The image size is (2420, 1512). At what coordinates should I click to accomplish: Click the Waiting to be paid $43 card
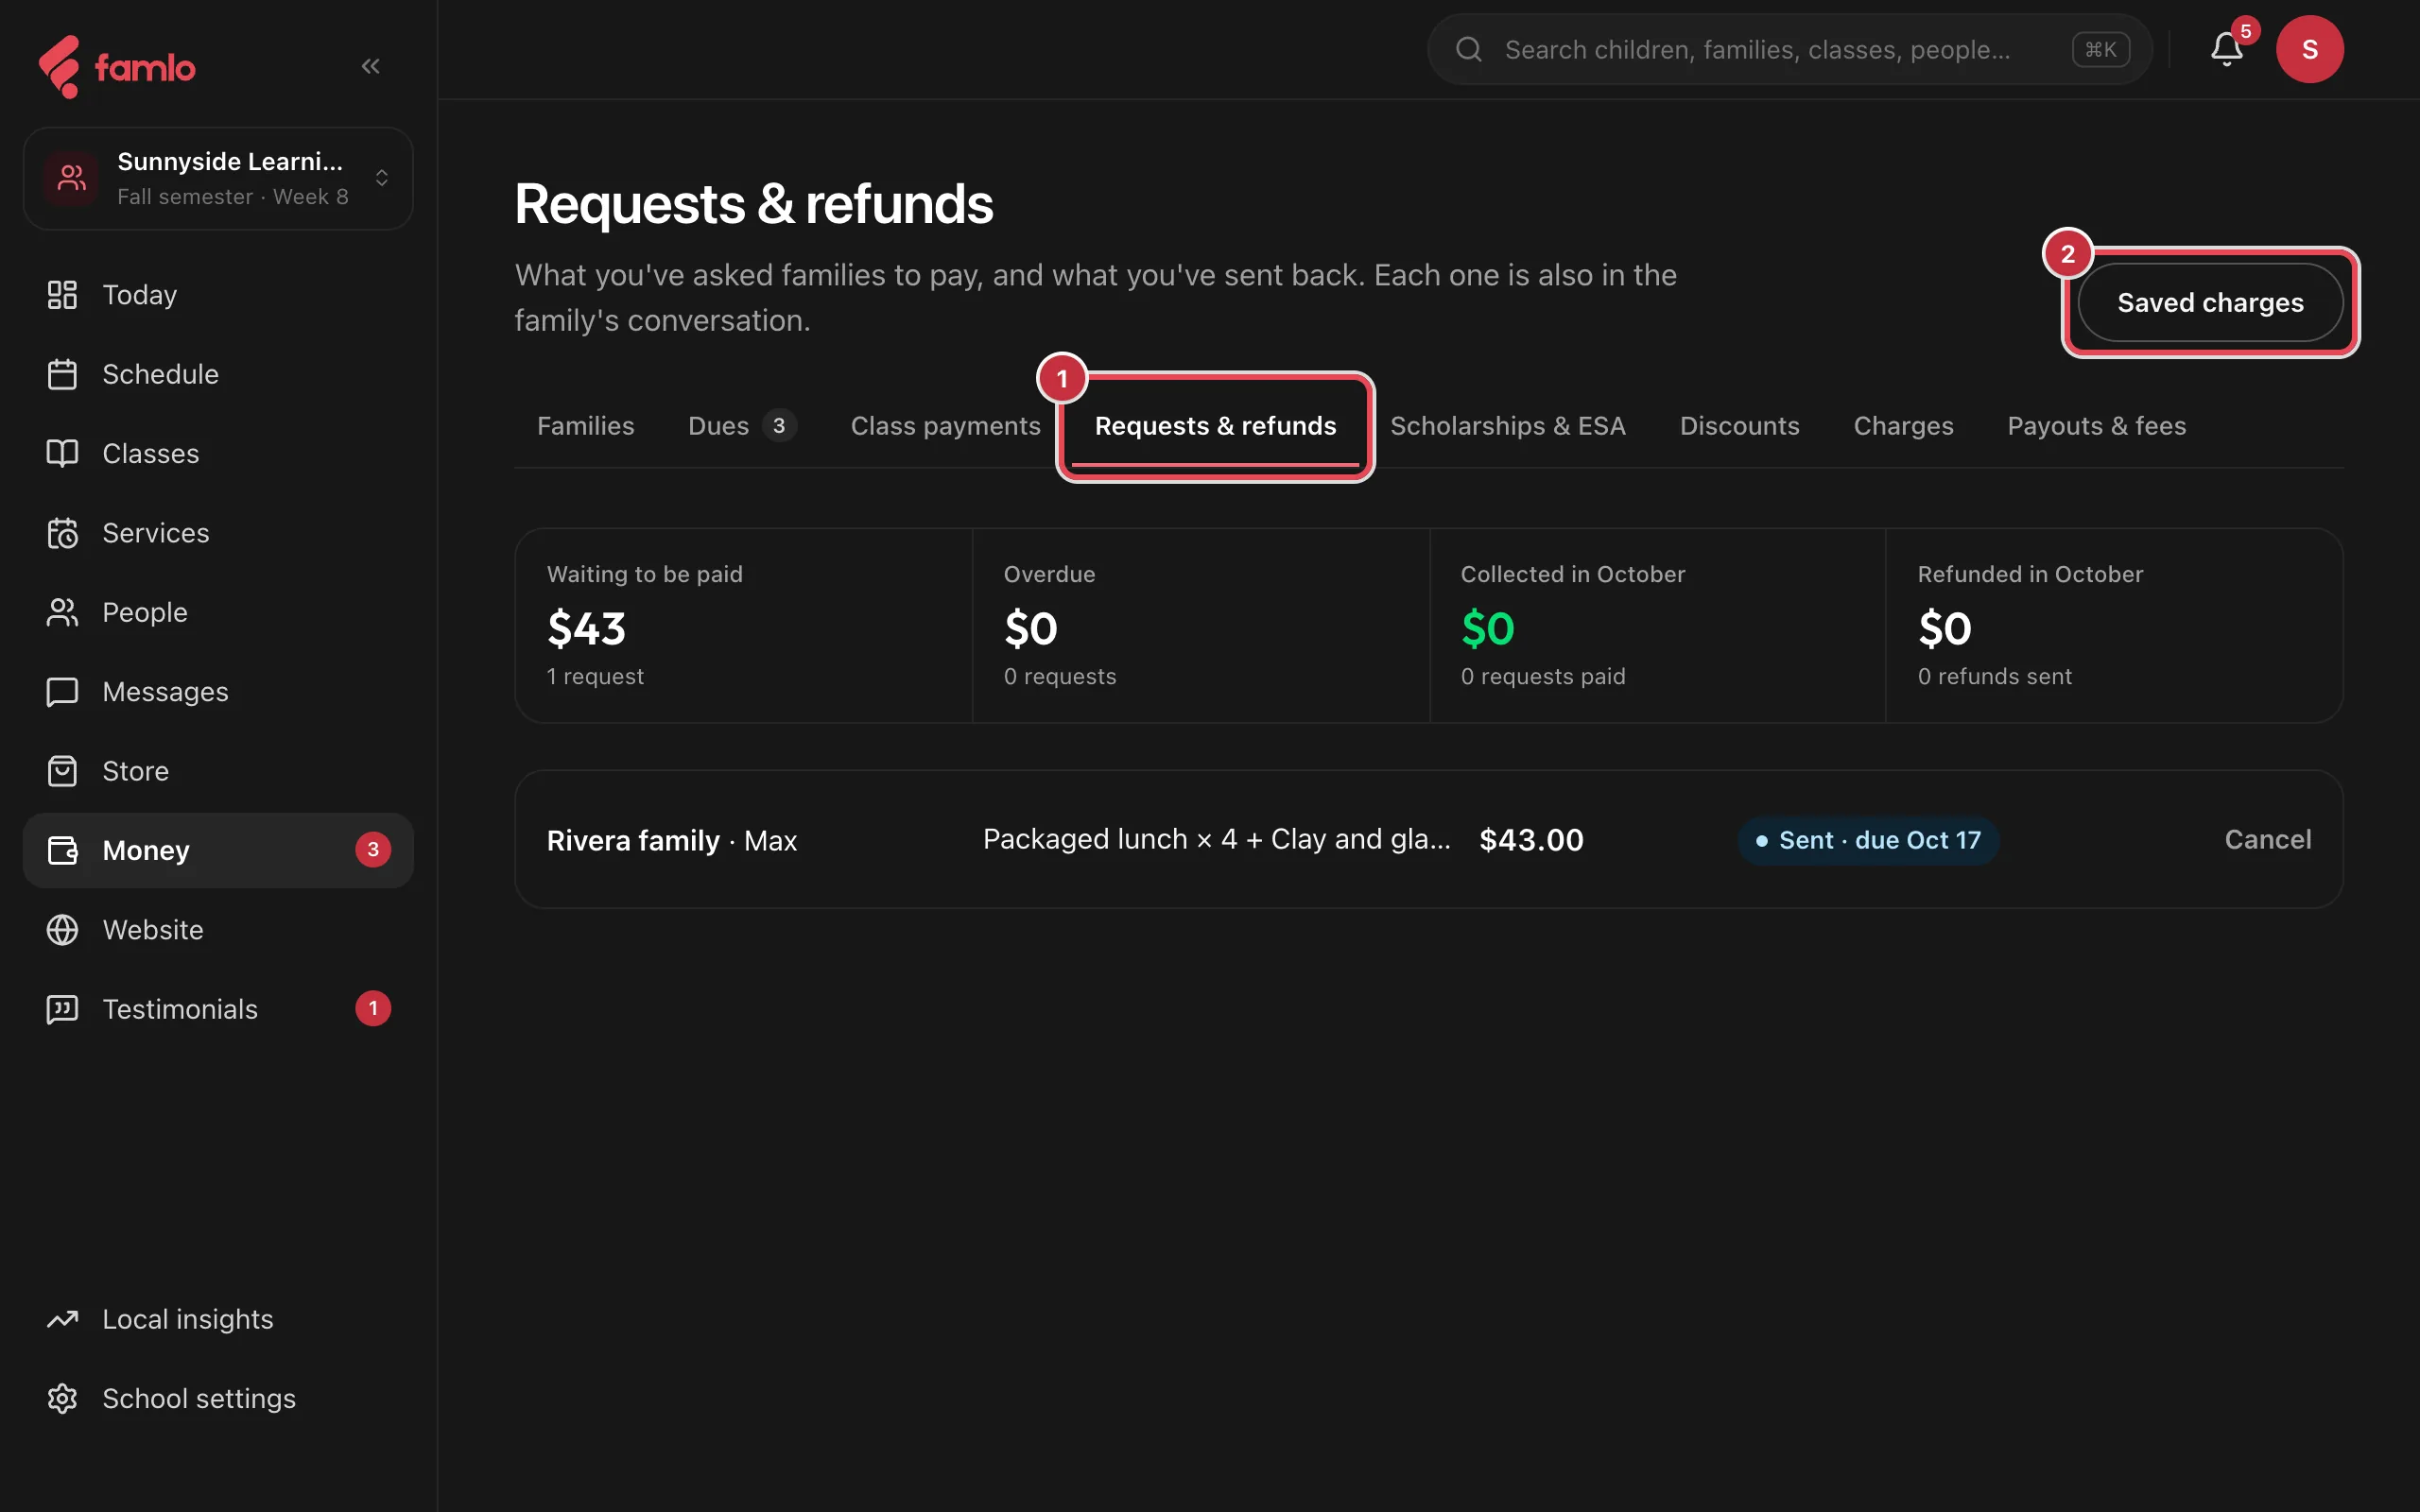[x=743, y=625]
